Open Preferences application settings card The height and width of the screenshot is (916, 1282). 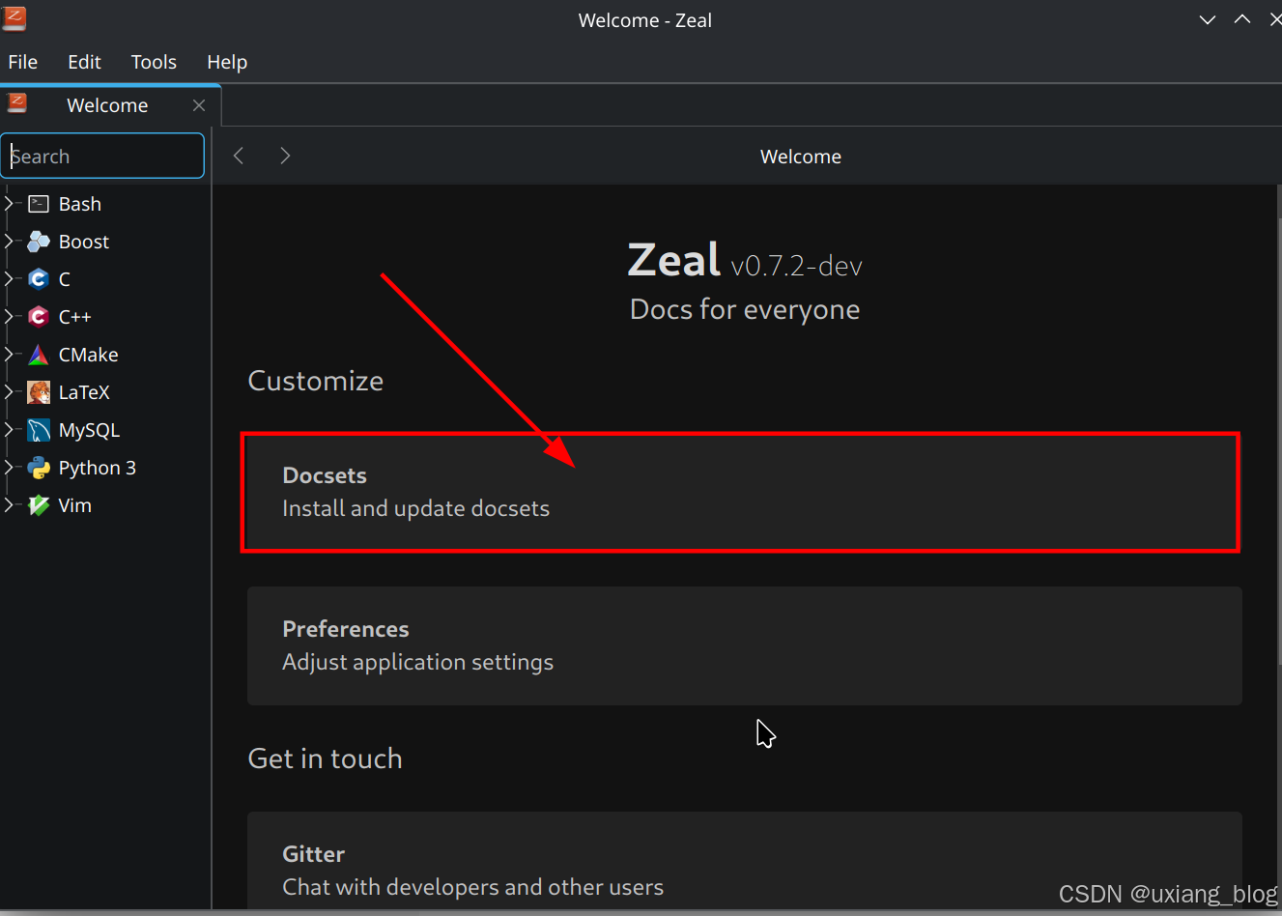(744, 645)
